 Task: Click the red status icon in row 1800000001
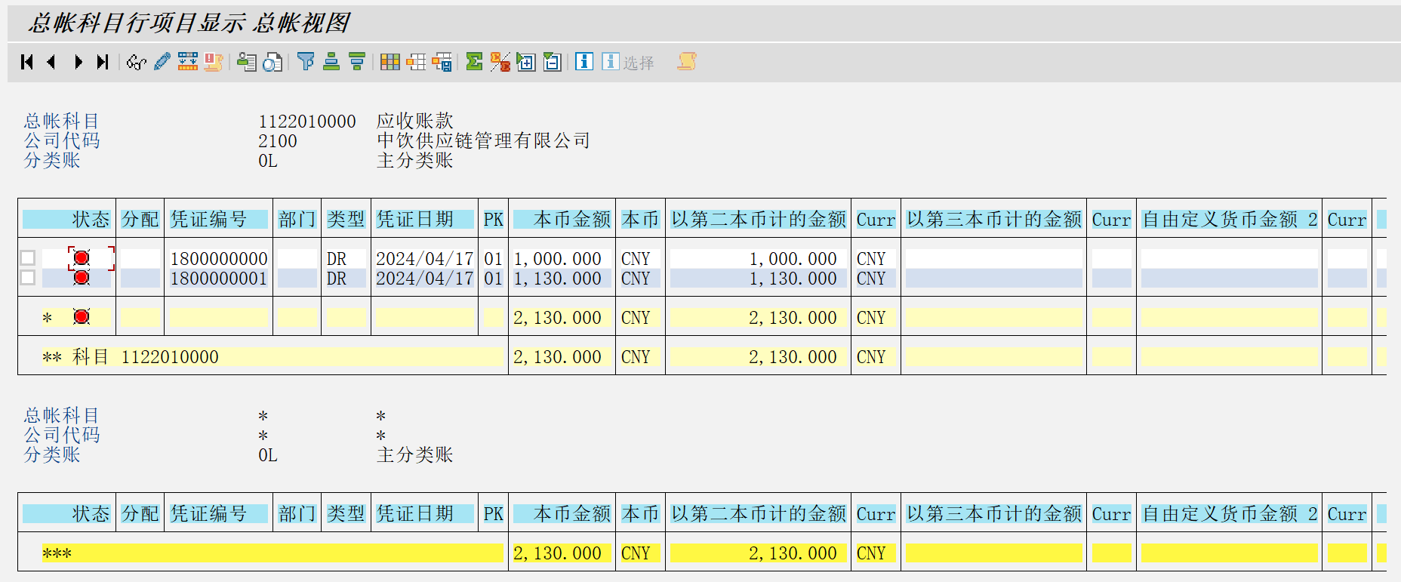pos(82,278)
